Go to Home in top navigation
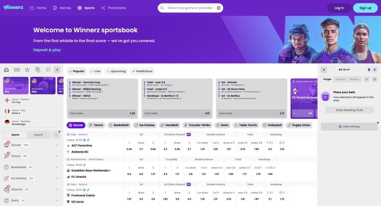The width and height of the screenshot is (381, 206). tap(38, 8)
